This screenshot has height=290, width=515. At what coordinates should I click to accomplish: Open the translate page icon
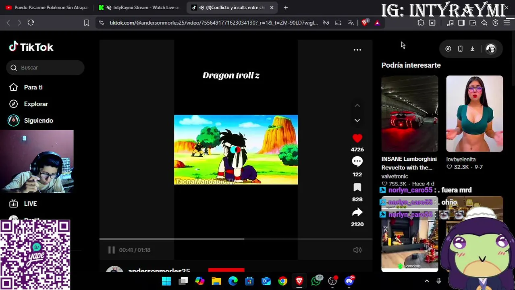pos(351,23)
